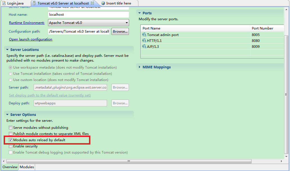290x171 pixels.
Task: Expand the MIME Mappings section
Action: [140, 67]
